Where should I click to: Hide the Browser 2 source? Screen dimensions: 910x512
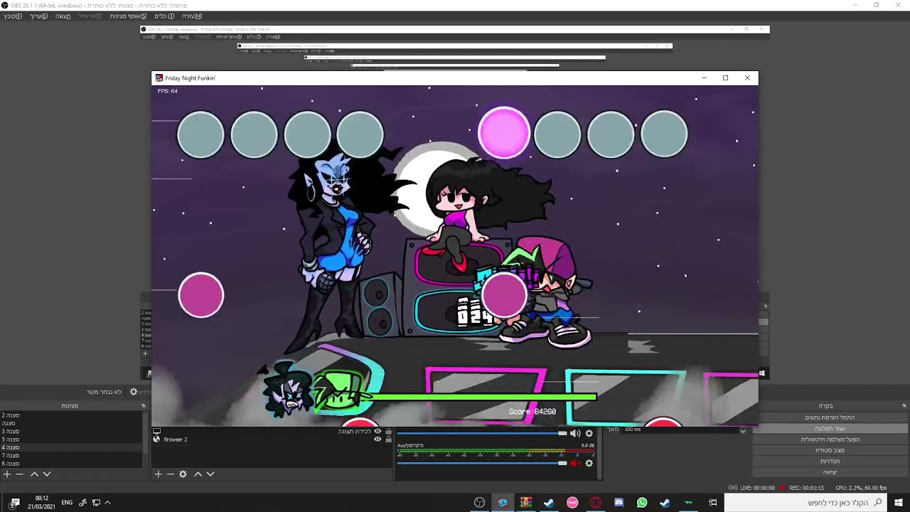(378, 439)
